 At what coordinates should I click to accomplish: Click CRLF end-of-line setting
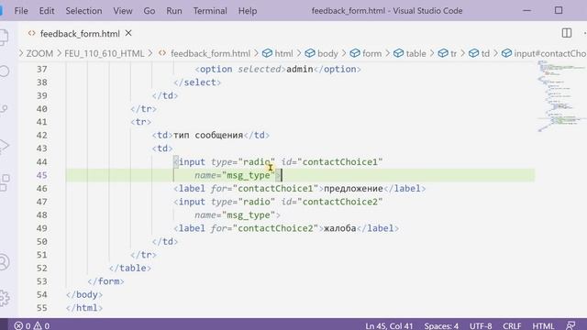click(512, 325)
